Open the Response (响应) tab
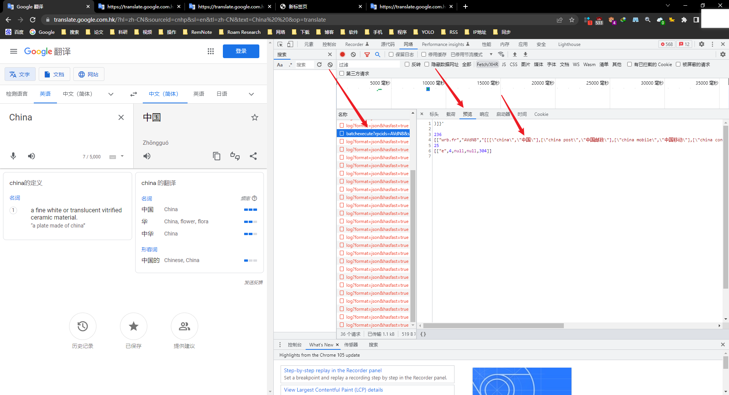Image resolution: width=729 pixels, height=395 pixels. coord(484,114)
